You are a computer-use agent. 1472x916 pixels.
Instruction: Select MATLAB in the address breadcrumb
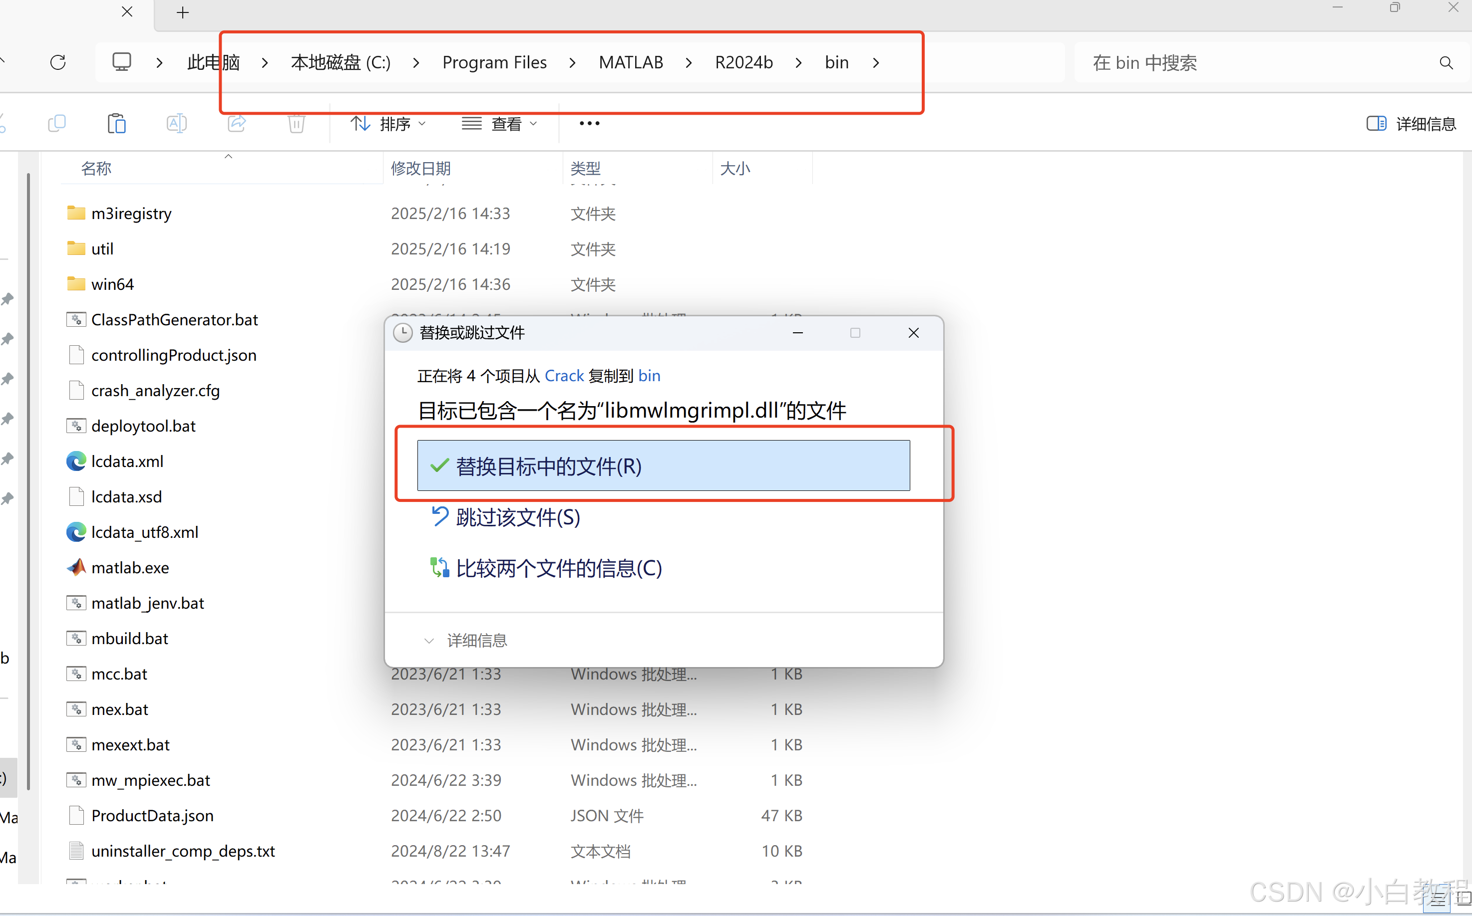(631, 62)
